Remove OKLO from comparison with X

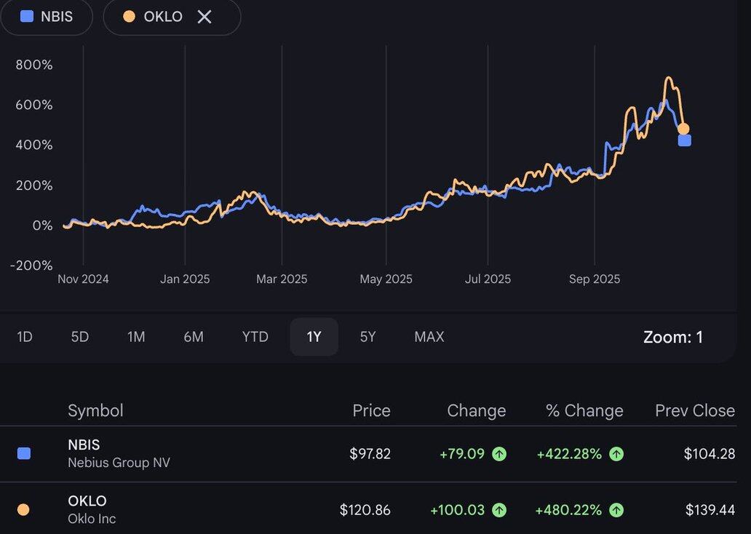(x=204, y=16)
